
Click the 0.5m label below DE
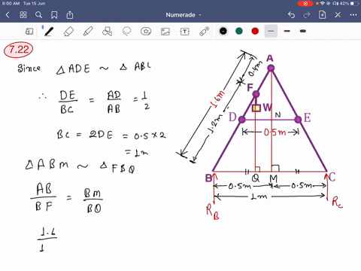(275, 132)
